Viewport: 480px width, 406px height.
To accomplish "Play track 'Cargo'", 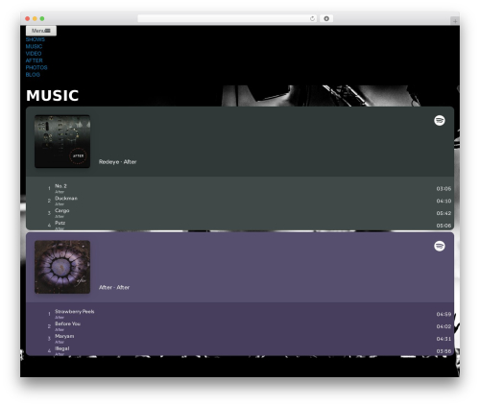I will (62, 210).
